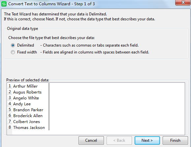Close the Convert Text to Columns Wizard
The width and height of the screenshot is (191, 147).
183,2
